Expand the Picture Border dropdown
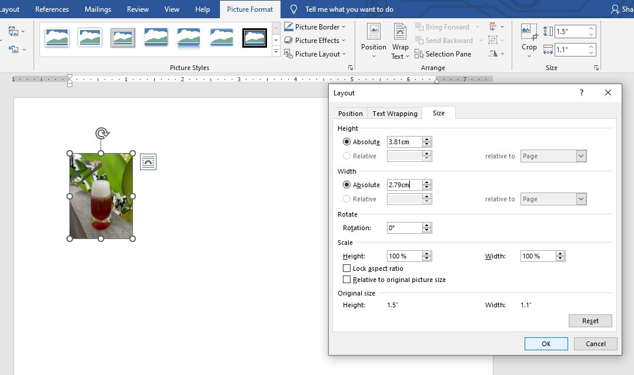The height and width of the screenshot is (375, 634). point(343,27)
